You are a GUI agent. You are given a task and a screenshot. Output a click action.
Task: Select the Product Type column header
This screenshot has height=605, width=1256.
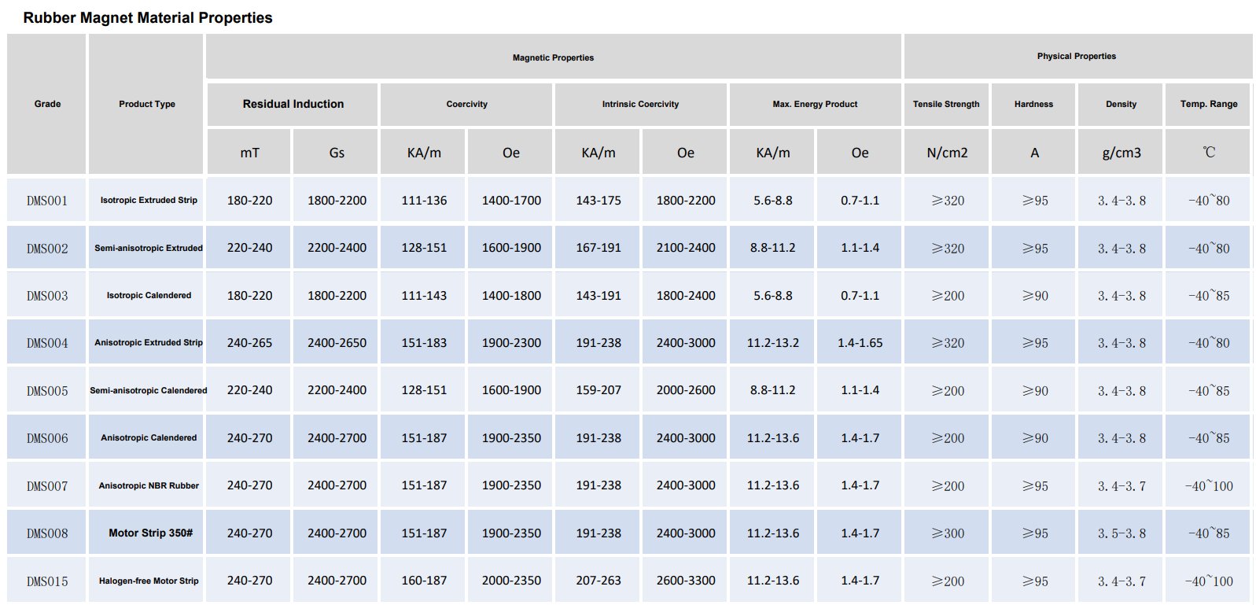click(x=147, y=104)
